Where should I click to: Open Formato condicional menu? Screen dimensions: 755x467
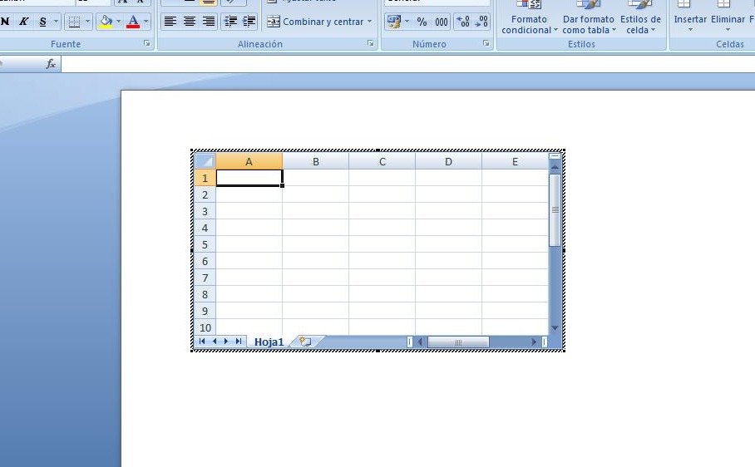(x=529, y=17)
